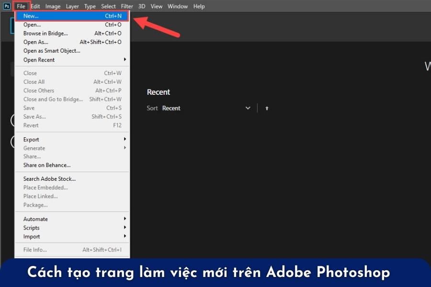The image size is (431, 287).
Task: Click Save As in the File menu
Action: (34, 116)
